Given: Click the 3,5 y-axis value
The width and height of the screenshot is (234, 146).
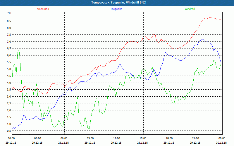Looking at the screenshot, I should tap(9, 90).
